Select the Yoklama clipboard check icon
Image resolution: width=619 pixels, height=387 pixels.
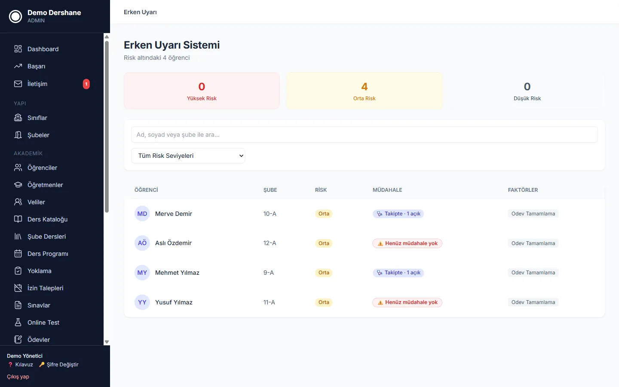(x=18, y=271)
